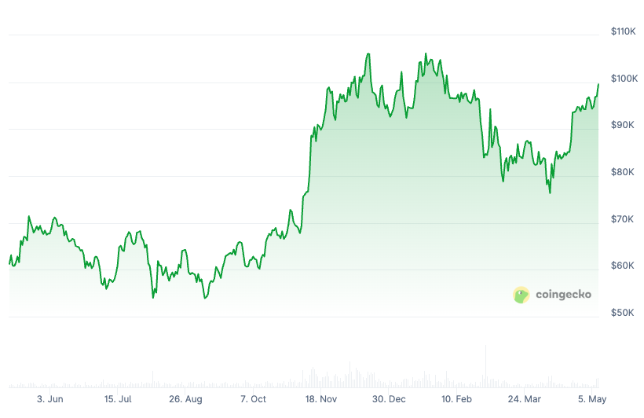Select the 7. Oct date label
The width and height of the screenshot is (644, 418).
(x=254, y=399)
